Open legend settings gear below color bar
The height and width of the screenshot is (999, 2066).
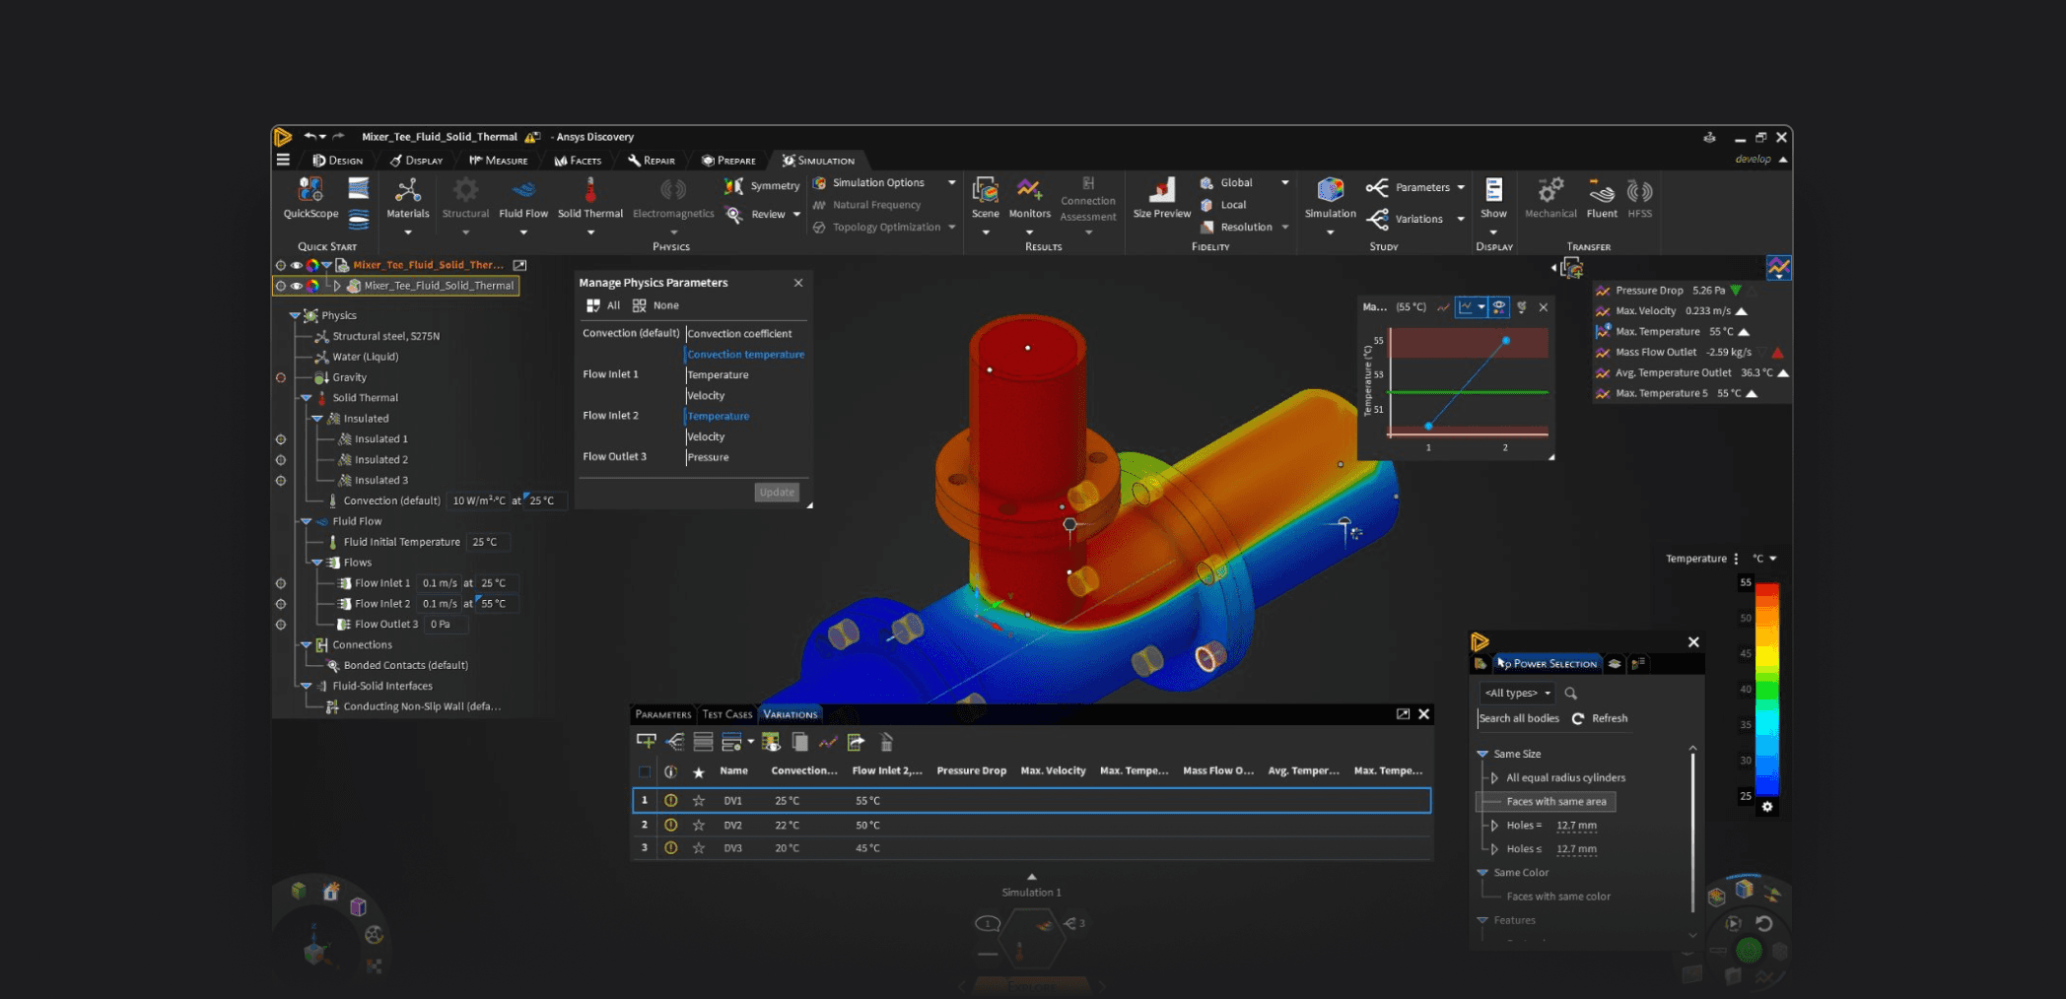point(1767,807)
